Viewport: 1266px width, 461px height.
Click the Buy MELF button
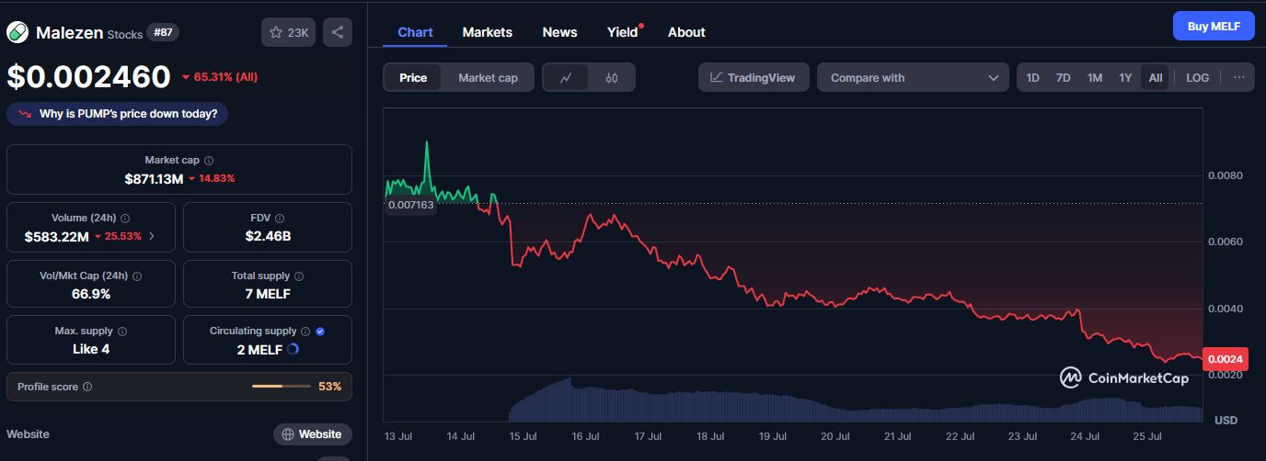coord(1214,26)
